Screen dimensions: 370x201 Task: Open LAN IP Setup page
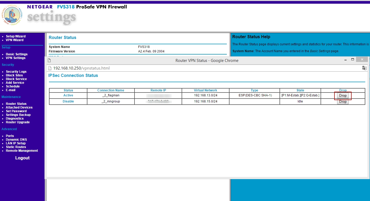16,143
